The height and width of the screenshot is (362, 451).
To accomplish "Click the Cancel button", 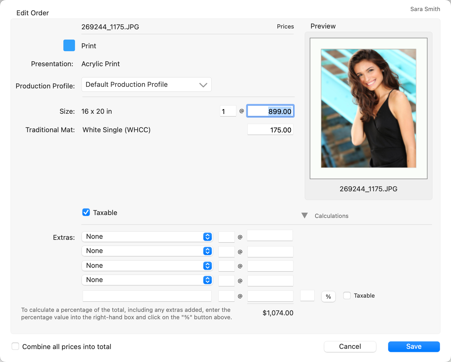I will pyautogui.click(x=350, y=346).
